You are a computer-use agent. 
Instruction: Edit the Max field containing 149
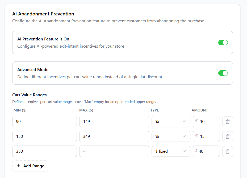coord(114,122)
